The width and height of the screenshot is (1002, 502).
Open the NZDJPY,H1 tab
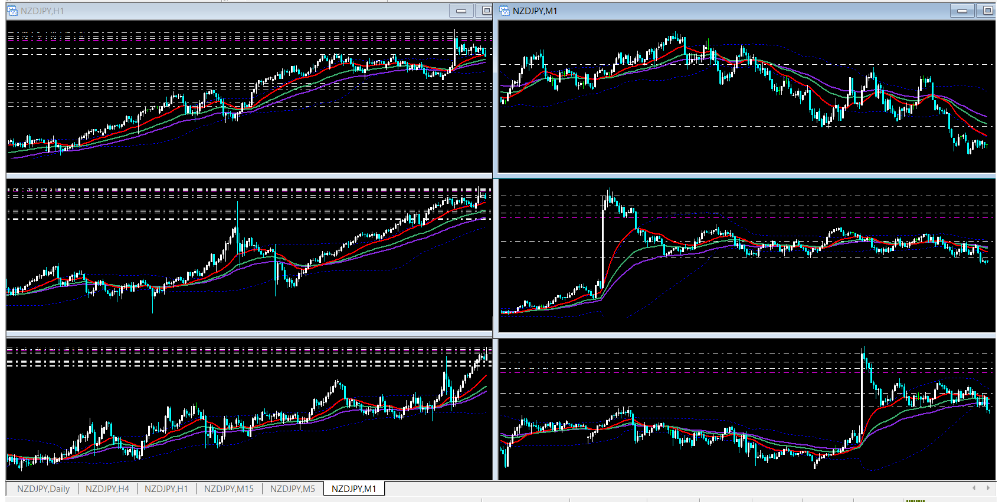pyautogui.click(x=166, y=488)
